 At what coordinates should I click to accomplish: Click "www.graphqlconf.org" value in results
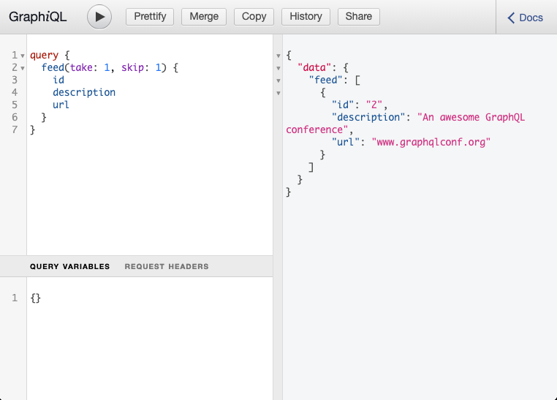[431, 142]
